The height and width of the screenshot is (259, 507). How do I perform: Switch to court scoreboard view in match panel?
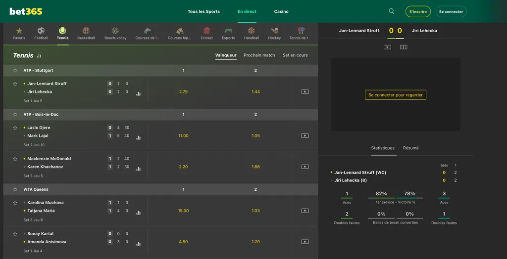[x=404, y=47]
